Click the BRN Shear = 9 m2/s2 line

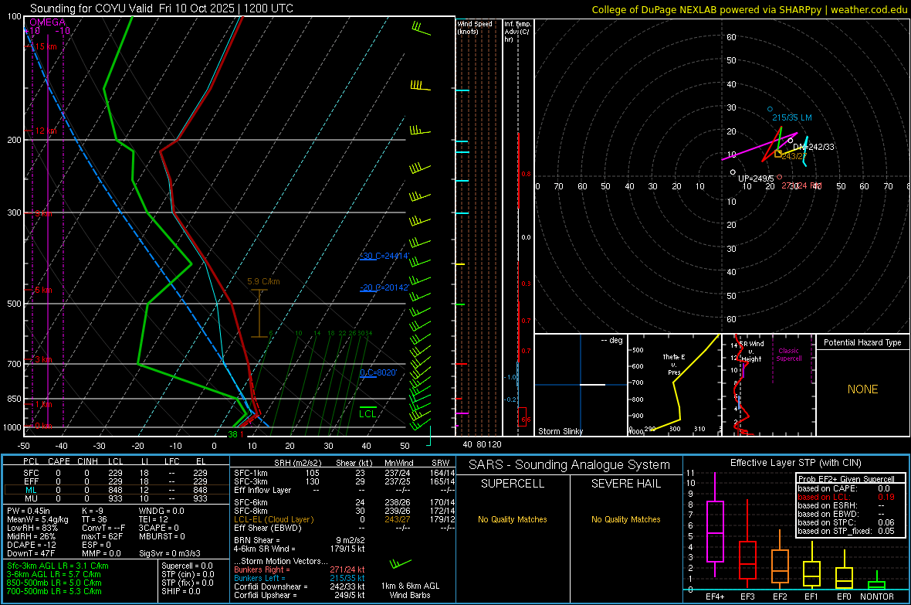tap(300, 540)
